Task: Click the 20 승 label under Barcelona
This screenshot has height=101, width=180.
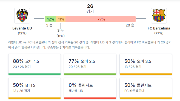Action: pos(130,25)
